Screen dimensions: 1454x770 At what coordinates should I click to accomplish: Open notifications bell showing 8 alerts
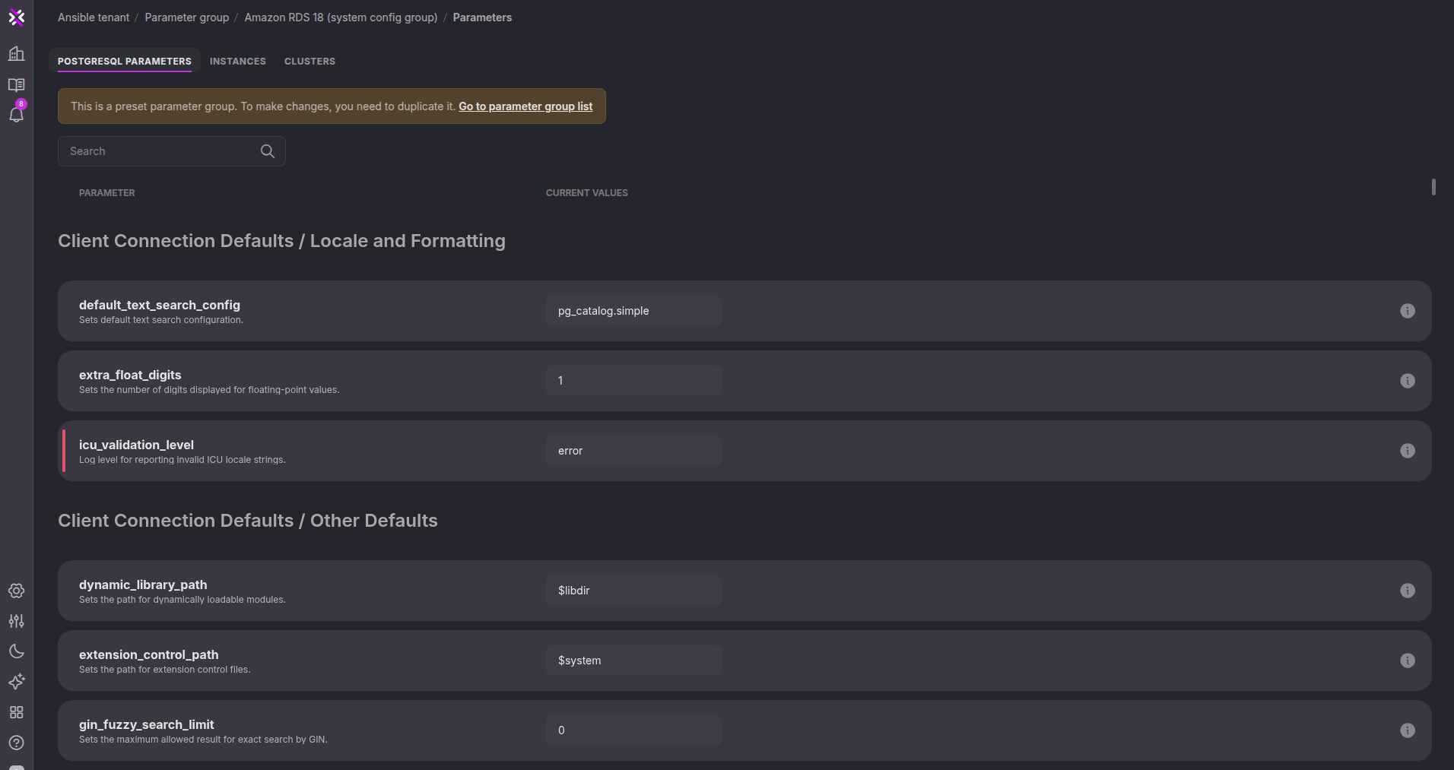[x=17, y=114]
